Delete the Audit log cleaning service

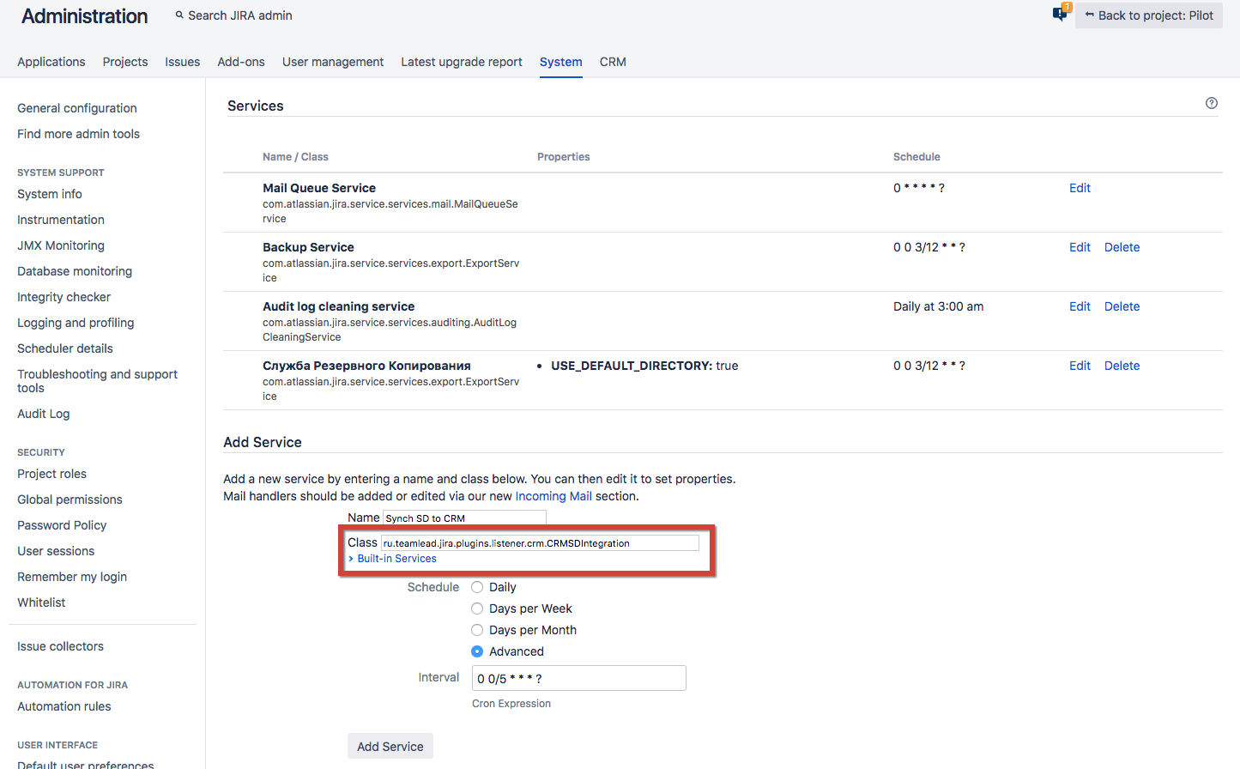tap(1122, 306)
